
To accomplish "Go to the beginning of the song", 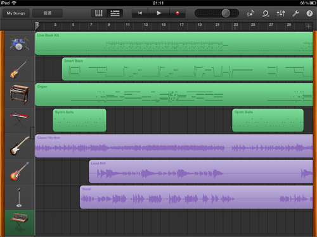I will tap(140, 13).
